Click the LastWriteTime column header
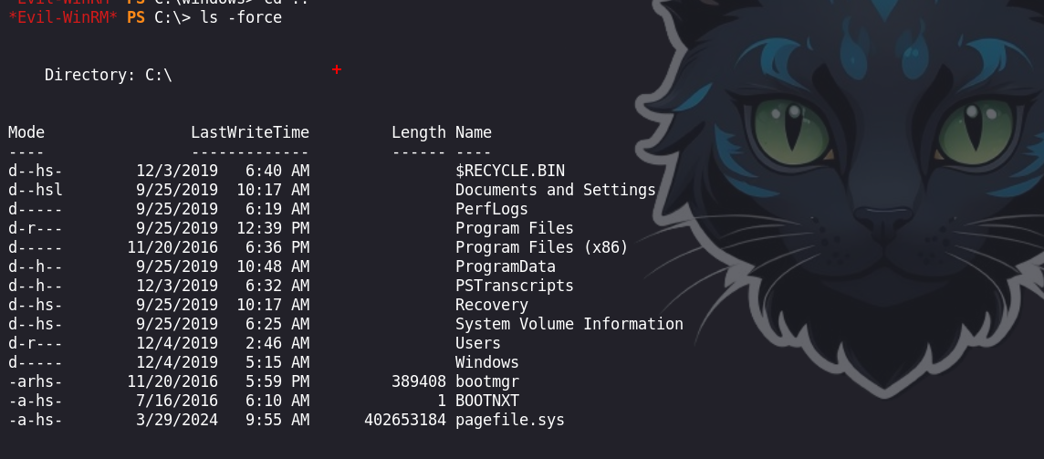The height and width of the screenshot is (459, 1044). [x=250, y=132]
